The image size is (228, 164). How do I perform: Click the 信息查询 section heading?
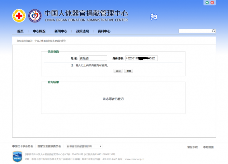(x=53, y=52)
